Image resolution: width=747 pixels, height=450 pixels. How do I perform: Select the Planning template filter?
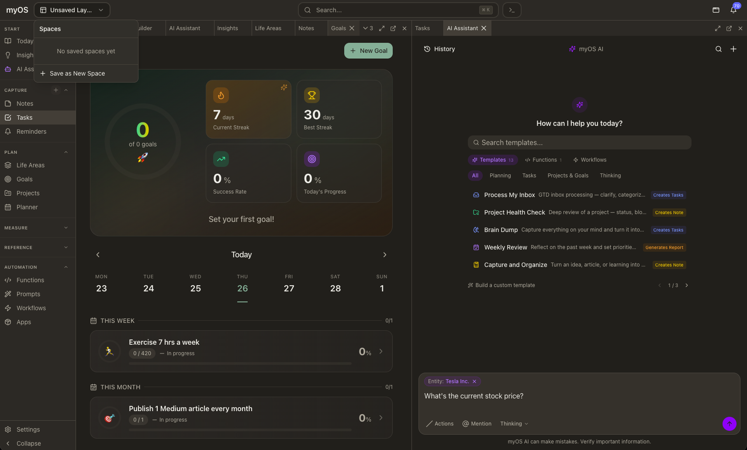pos(500,176)
